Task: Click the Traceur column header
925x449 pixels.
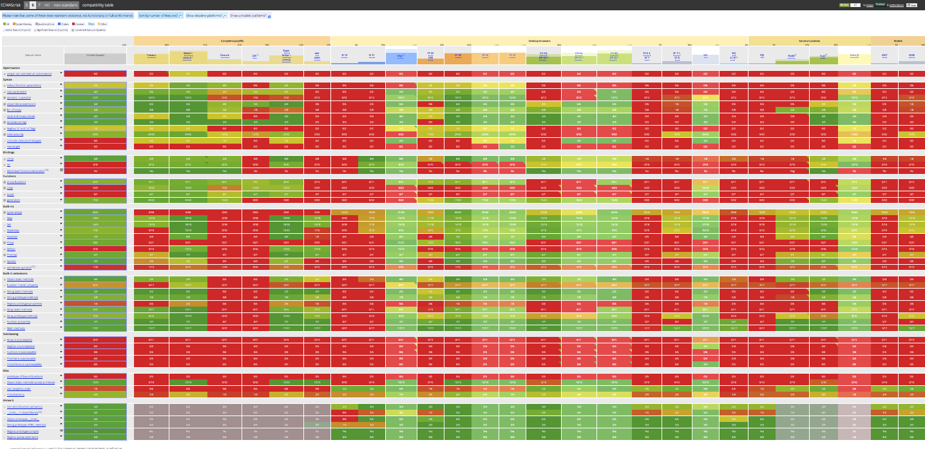Action: point(151,57)
